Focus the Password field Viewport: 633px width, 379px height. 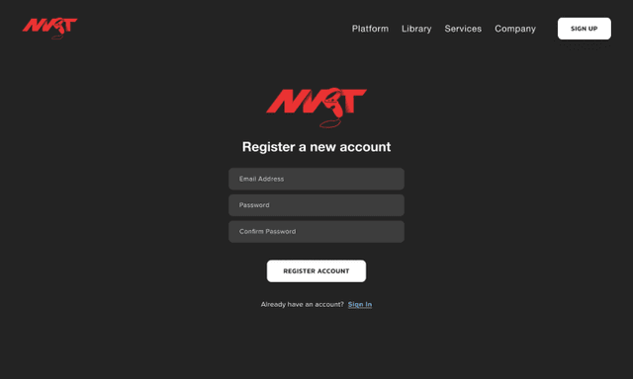tap(316, 205)
